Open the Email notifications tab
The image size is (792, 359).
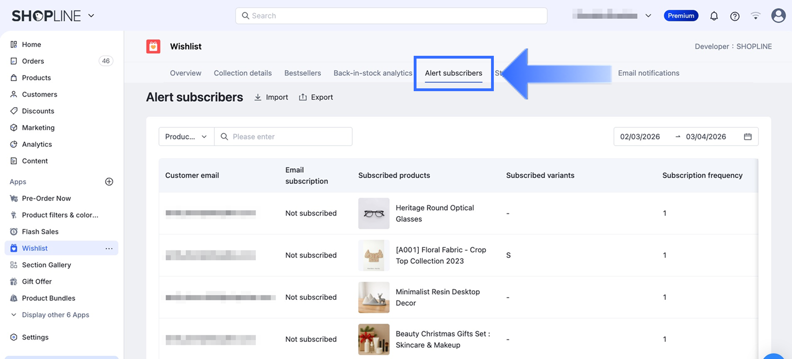pyautogui.click(x=649, y=73)
